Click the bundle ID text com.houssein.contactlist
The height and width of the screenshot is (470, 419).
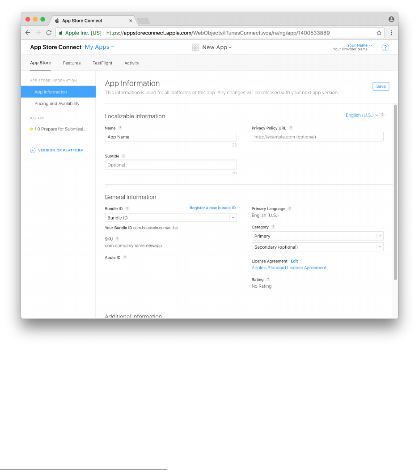tap(156, 228)
